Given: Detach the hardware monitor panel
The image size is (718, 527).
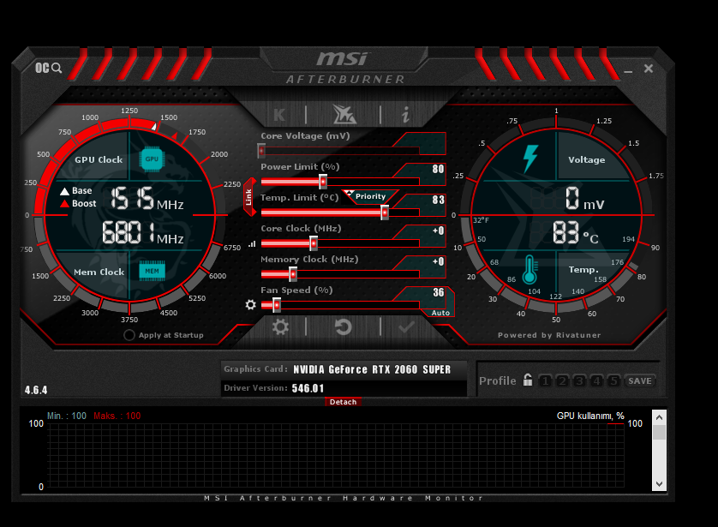Looking at the screenshot, I should click(x=343, y=402).
